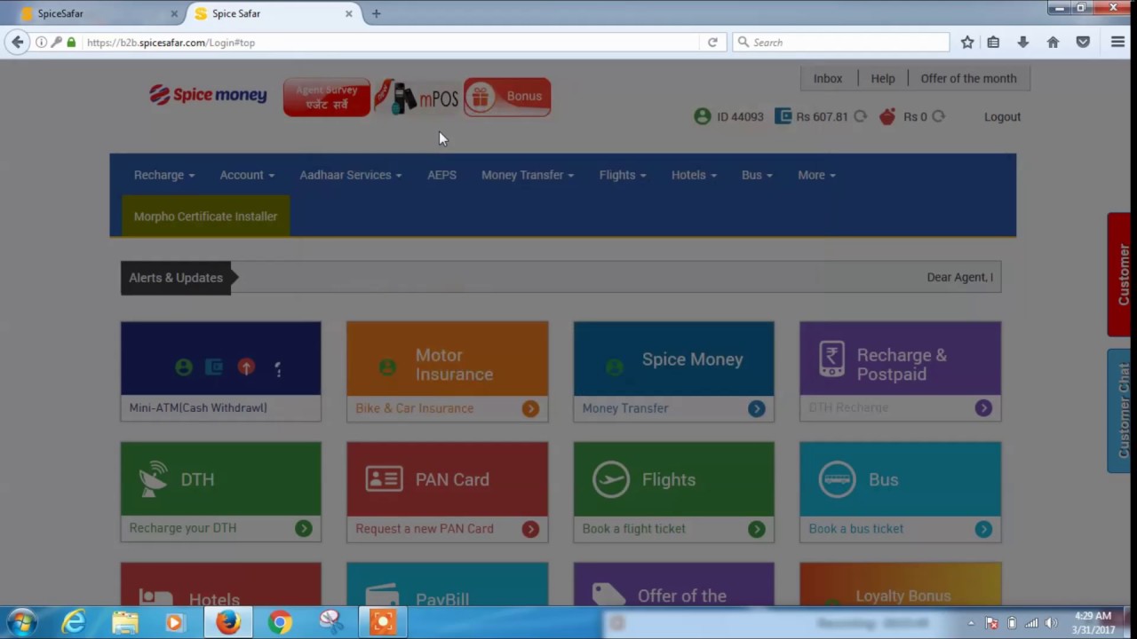The width and height of the screenshot is (1137, 639).
Task: Open the AEPS menu item
Action: tap(441, 175)
